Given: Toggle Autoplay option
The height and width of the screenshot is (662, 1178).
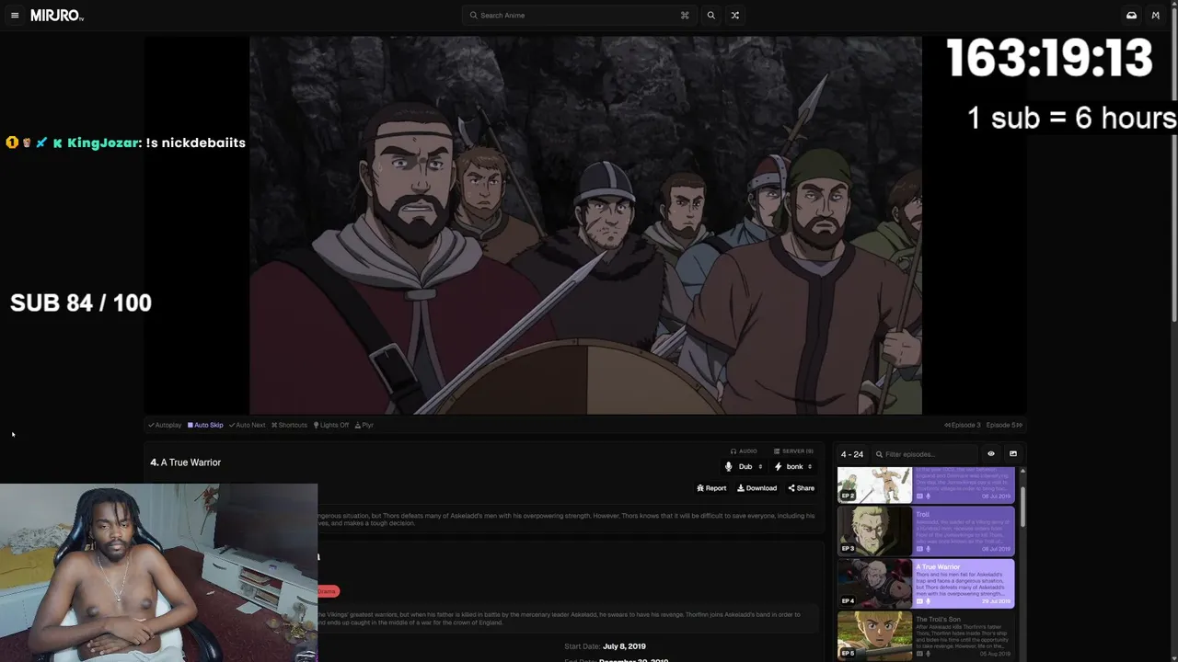Looking at the screenshot, I should (x=165, y=425).
